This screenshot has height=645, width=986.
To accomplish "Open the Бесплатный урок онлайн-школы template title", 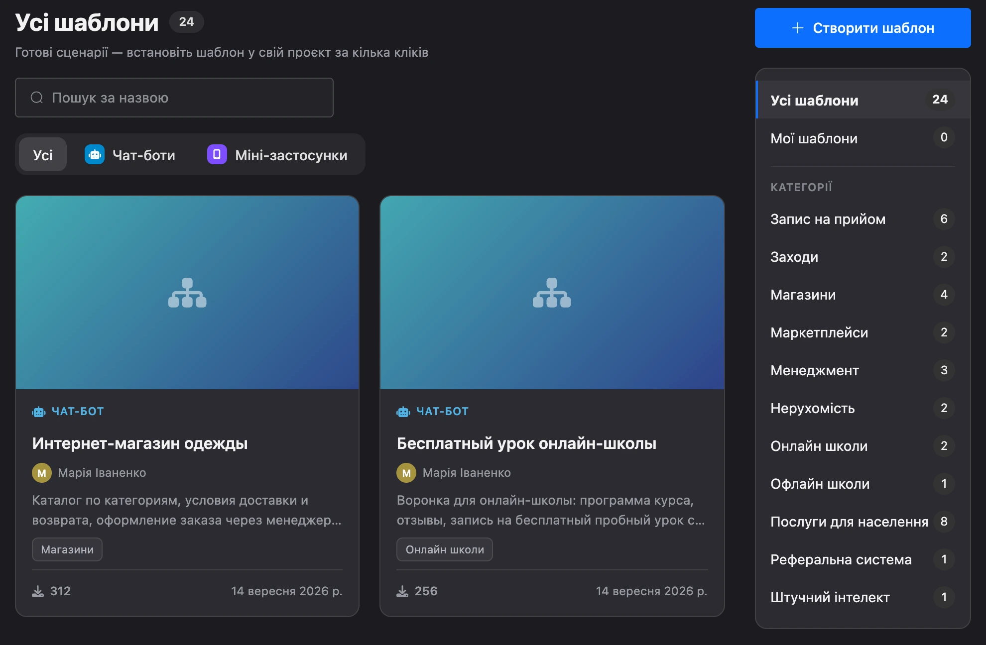I will pyautogui.click(x=526, y=443).
